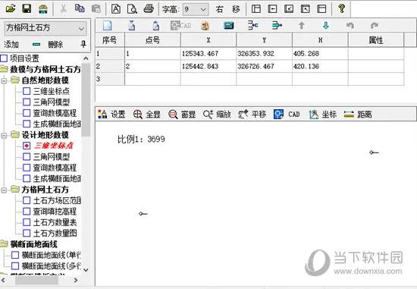Viewport: 417px width, 289px height.
Task: Click tree vertical scrollbar thumb
Action: coord(86,100)
